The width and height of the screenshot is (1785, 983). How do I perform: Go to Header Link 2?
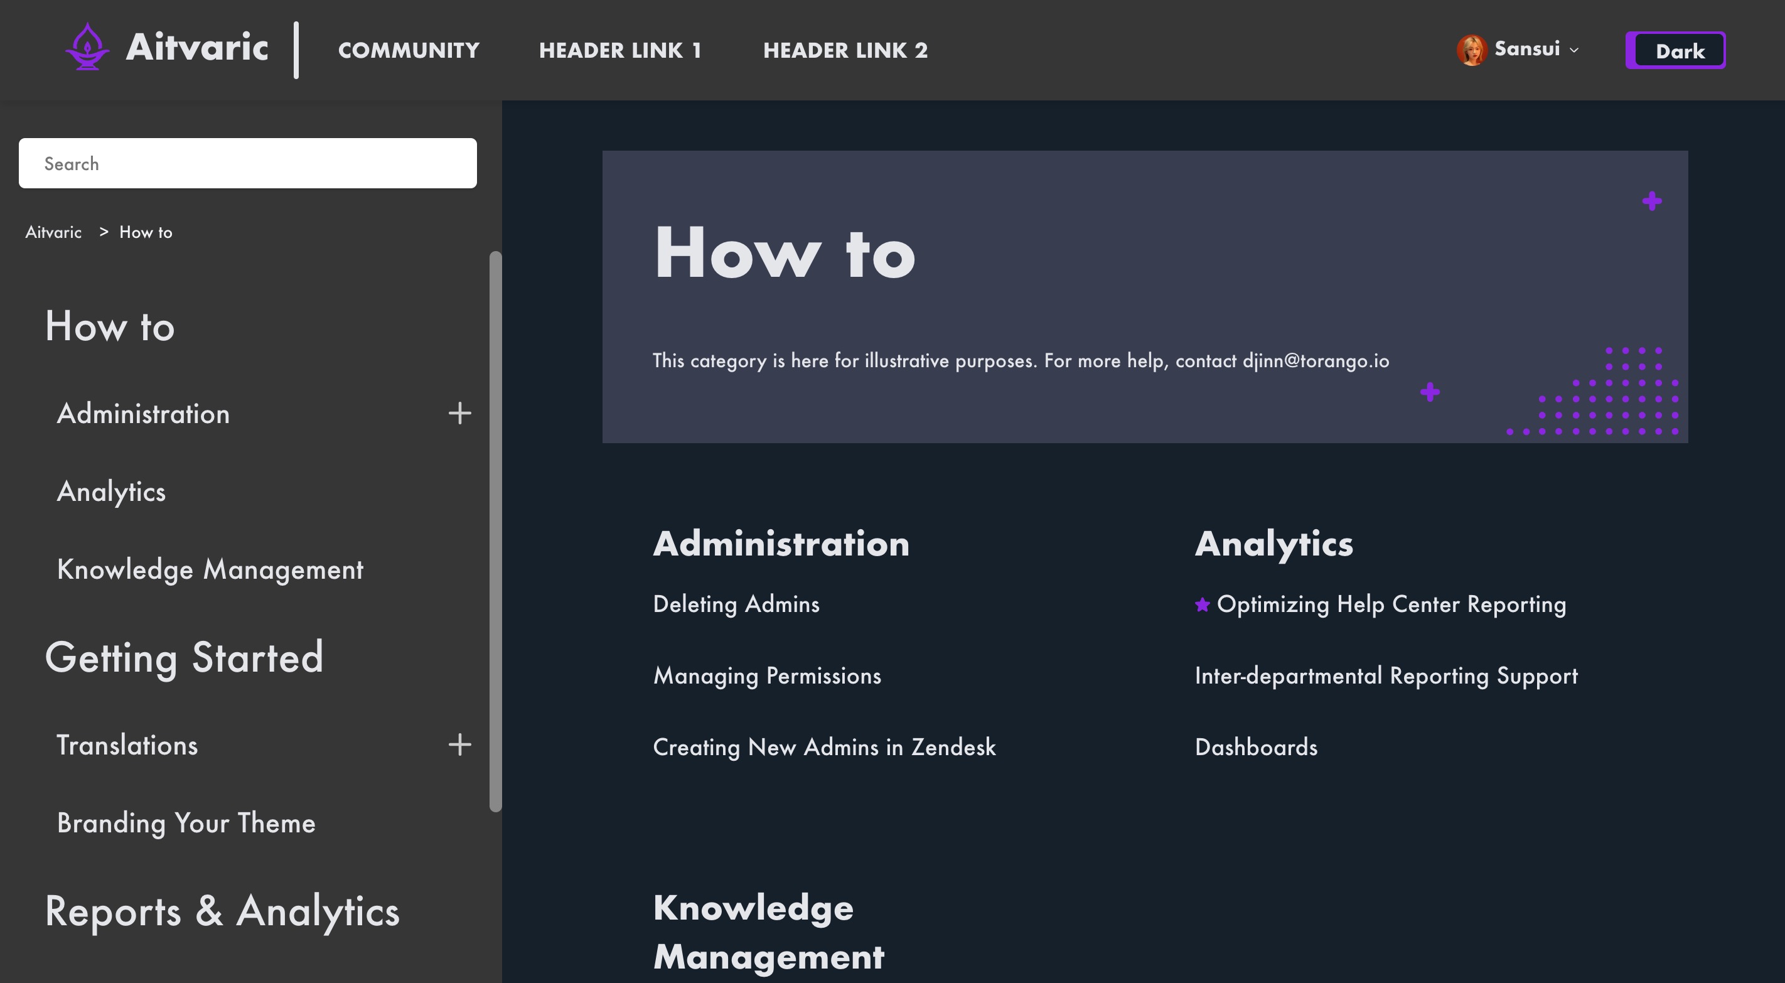pyautogui.click(x=845, y=51)
